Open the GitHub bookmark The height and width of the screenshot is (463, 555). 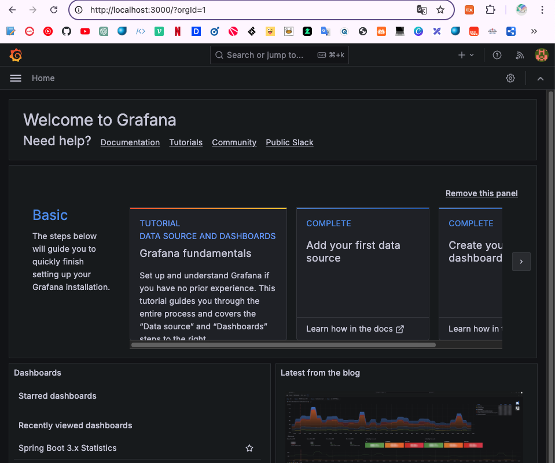coord(67,31)
